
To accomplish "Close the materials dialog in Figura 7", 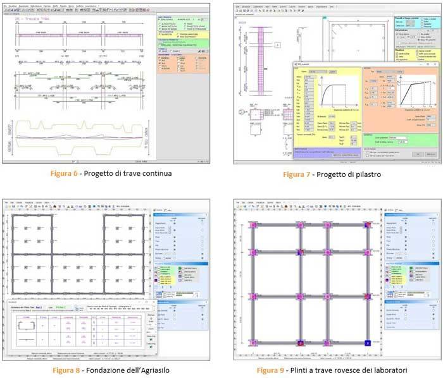I will tap(435, 64).
